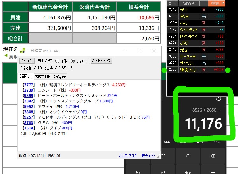Click the 返済代金合計 table header
Viewport: 238px width, 174px height.
[94, 7]
